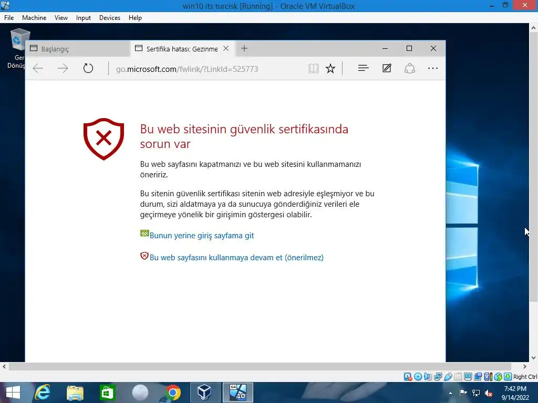Viewport: 538px width, 403px height.
Task: Launch Internet Explorer from the taskbar
Action: 43,393
